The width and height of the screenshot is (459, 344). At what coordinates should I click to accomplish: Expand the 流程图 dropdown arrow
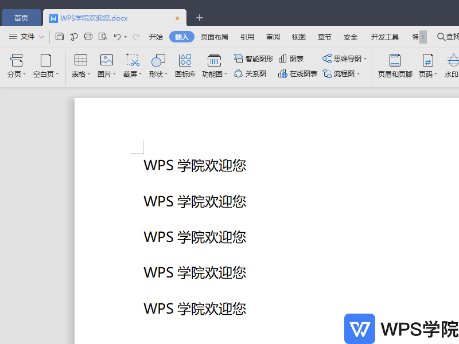click(358, 74)
